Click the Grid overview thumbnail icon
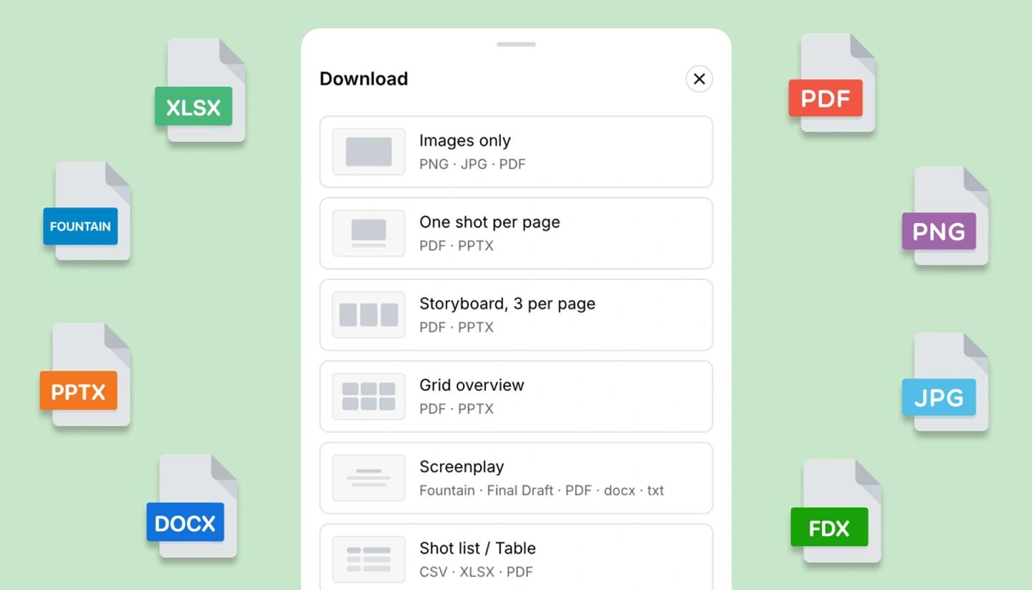This screenshot has height=590, width=1032. (x=368, y=396)
